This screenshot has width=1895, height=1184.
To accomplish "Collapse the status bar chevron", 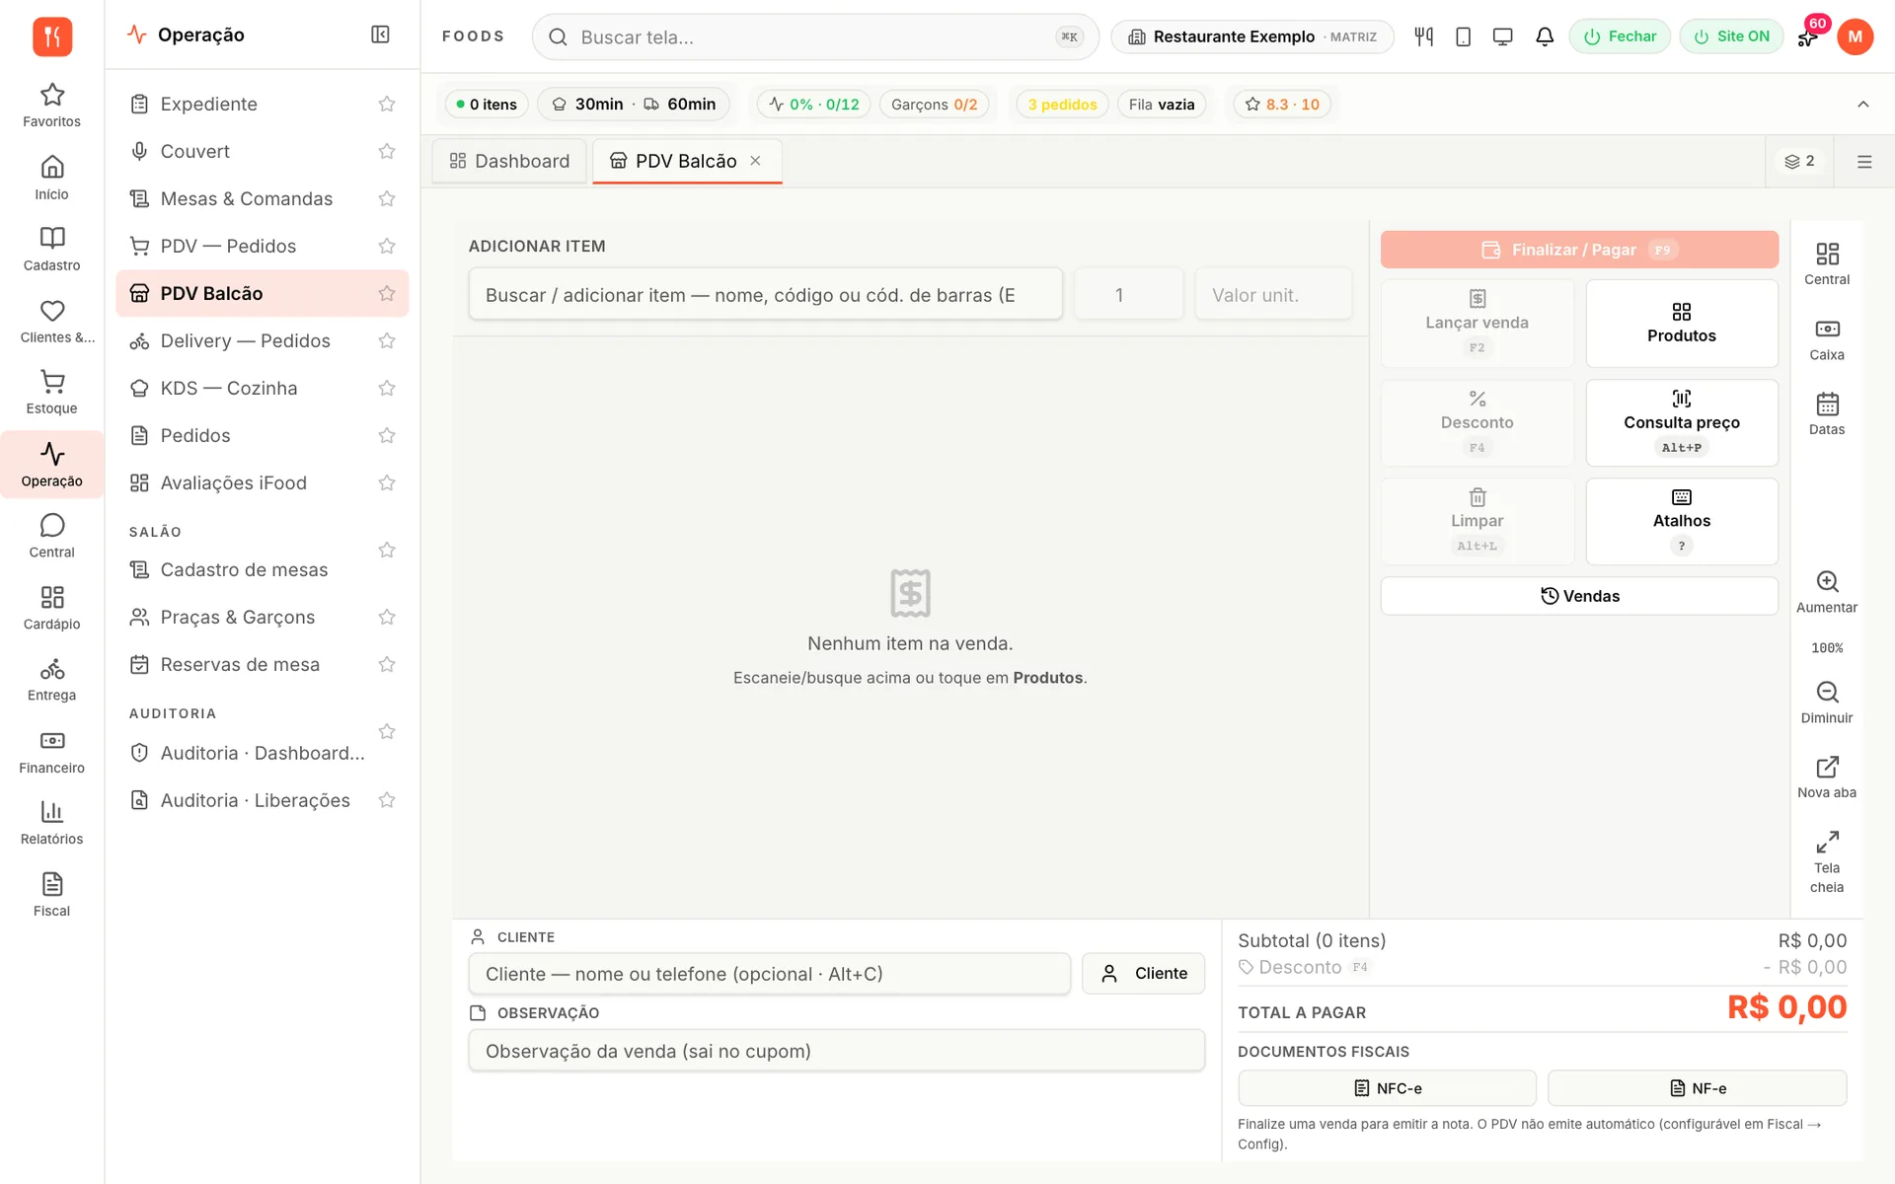I will 1863,104.
